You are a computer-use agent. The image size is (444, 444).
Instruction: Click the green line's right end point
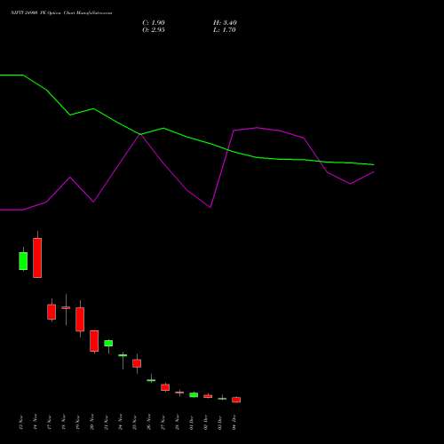[x=374, y=164]
